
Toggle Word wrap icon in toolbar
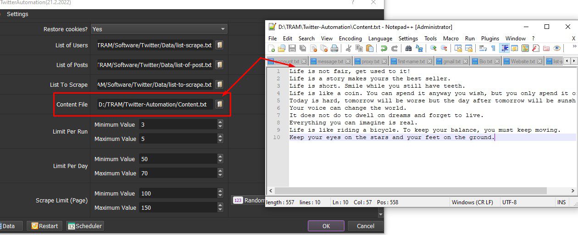(x=483, y=48)
